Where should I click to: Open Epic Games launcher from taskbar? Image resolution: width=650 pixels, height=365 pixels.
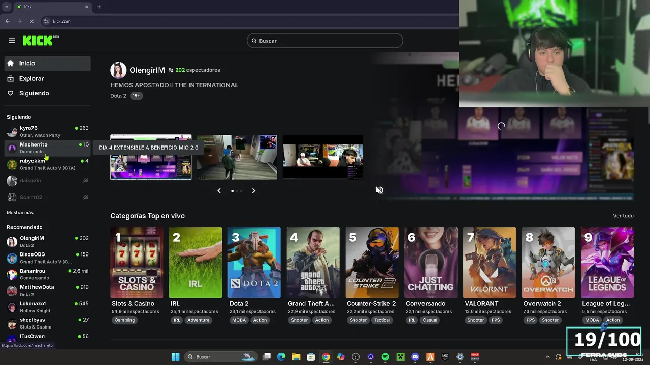coord(445,357)
